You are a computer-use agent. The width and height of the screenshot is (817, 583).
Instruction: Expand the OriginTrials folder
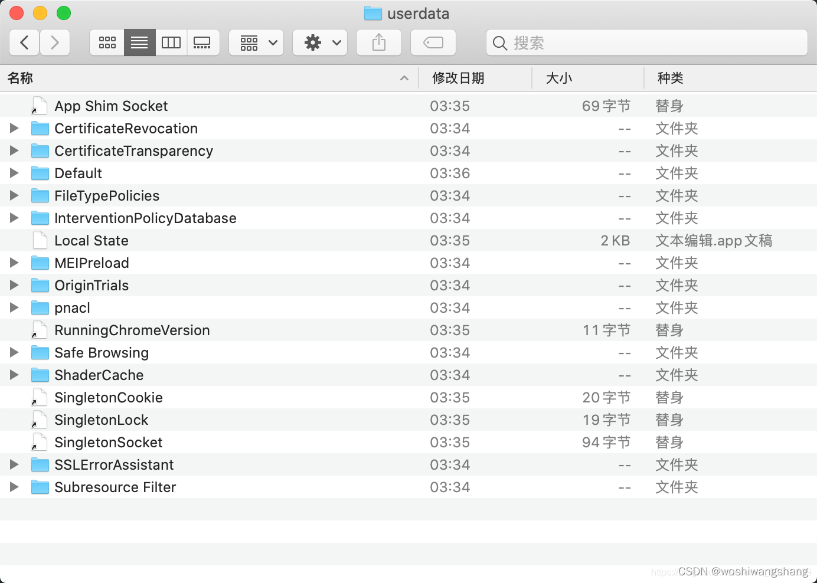pos(14,285)
